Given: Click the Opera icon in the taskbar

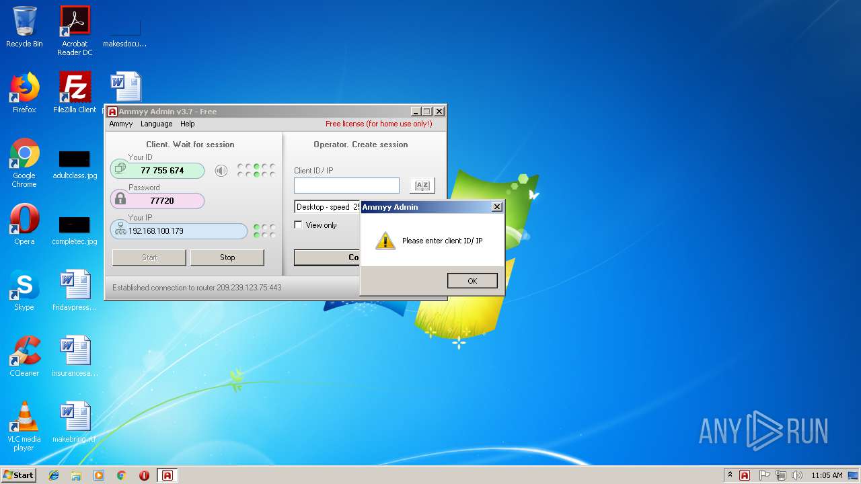Looking at the screenshot, I should pyautogui.click(x=144, y=475).
